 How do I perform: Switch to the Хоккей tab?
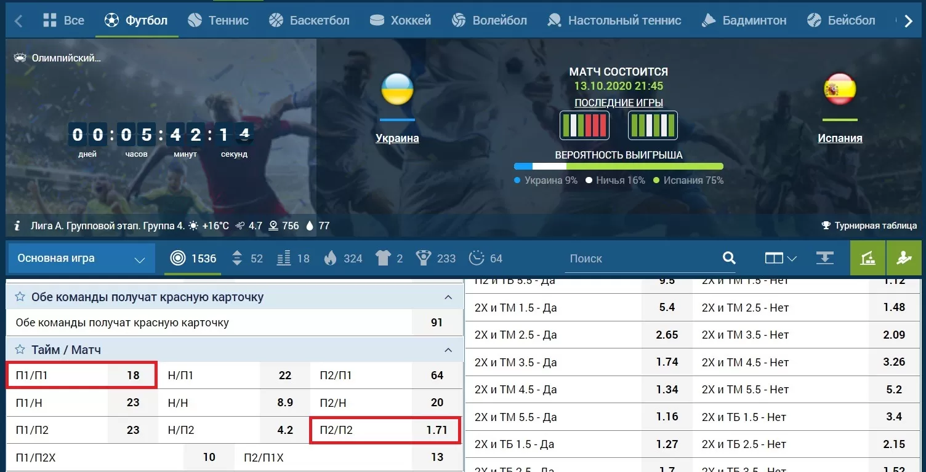click(x=401, y=20)
